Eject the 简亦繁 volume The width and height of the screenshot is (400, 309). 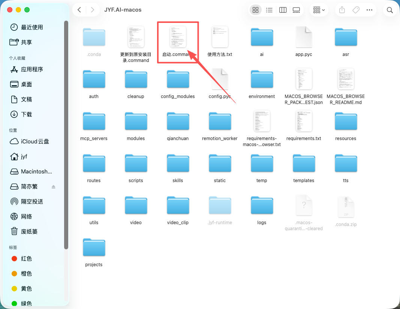pos(54,187)
